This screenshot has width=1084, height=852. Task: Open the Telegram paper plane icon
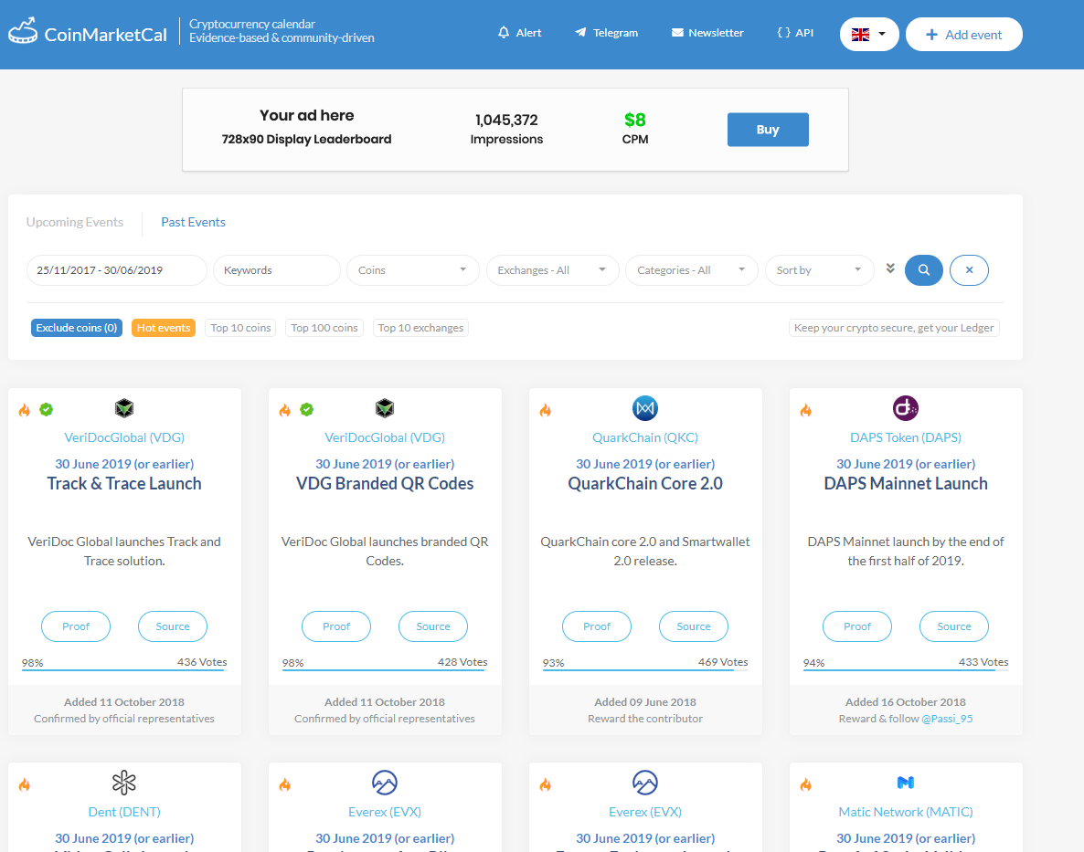pos(580,33)
